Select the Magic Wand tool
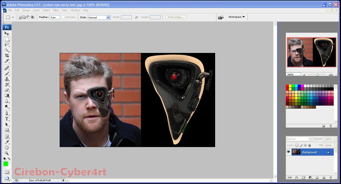Screen dimensions: 341x184 [7, 50]
